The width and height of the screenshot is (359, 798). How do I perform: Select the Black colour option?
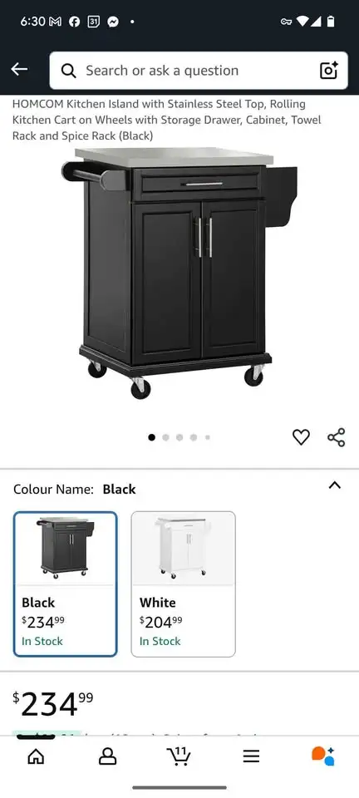tap(65, 584)
